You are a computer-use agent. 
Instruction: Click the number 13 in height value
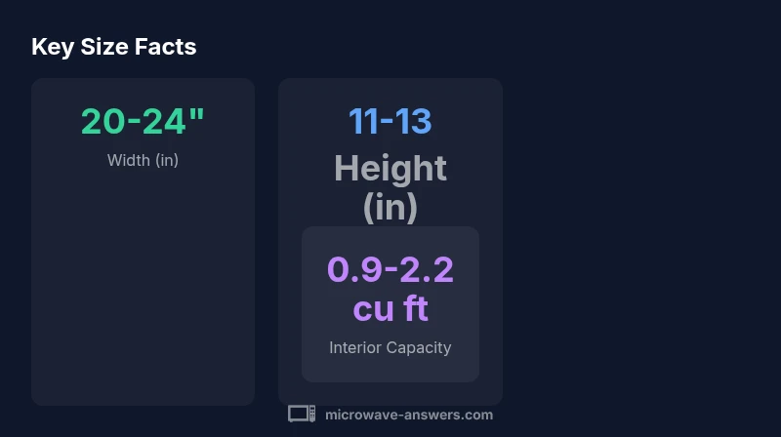[413, 121]
